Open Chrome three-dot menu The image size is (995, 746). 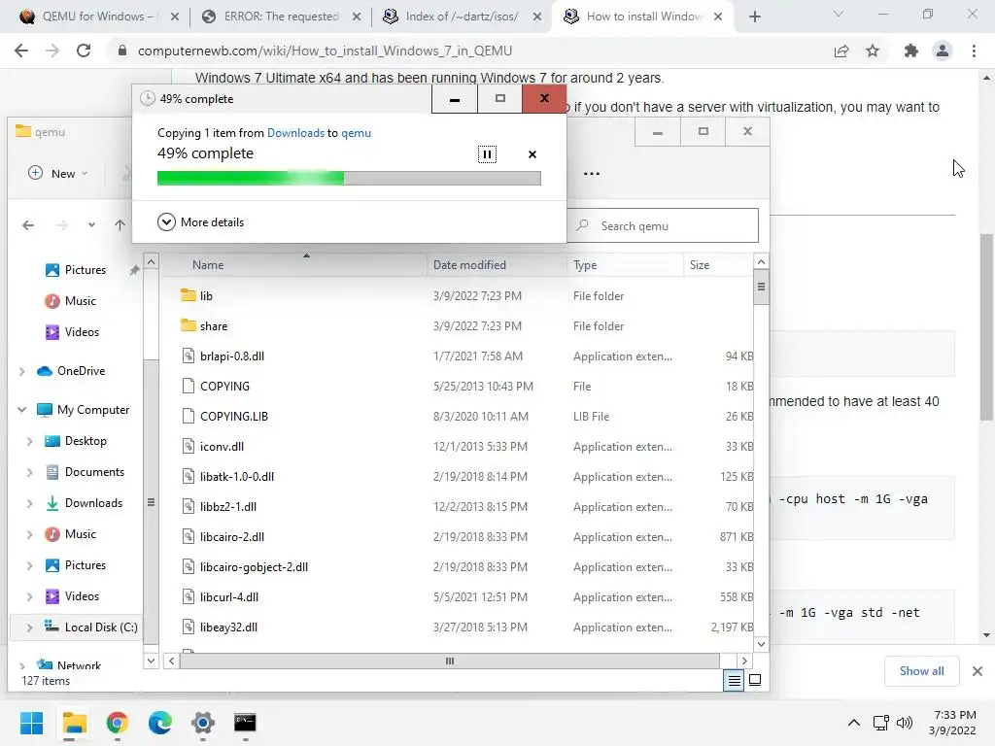tap(974, 51)
